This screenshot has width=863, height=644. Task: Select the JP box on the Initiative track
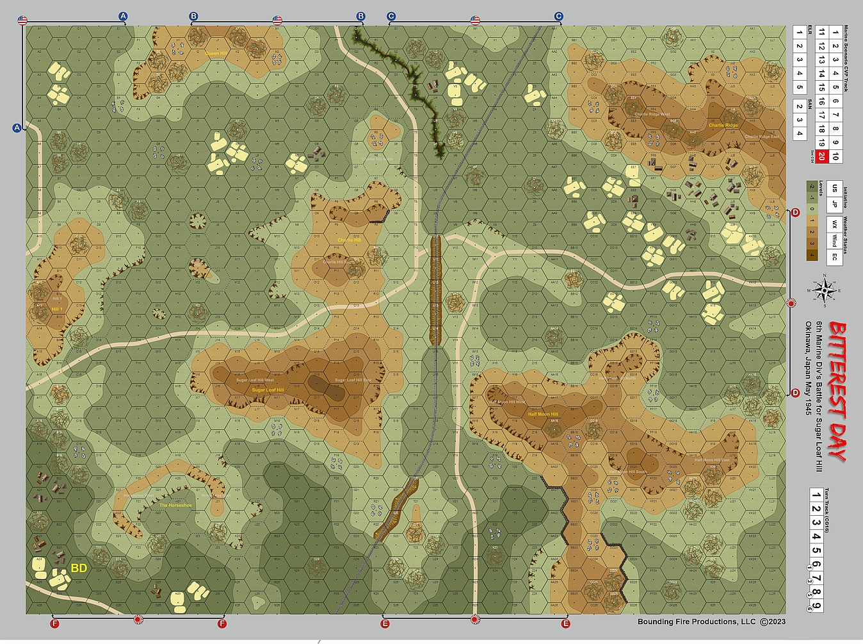tap(834, 204)
